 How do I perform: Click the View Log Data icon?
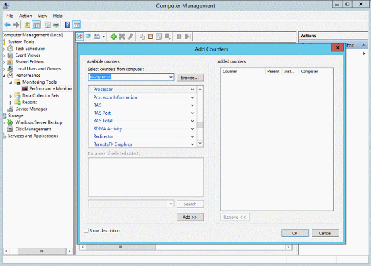pos(88,36)
